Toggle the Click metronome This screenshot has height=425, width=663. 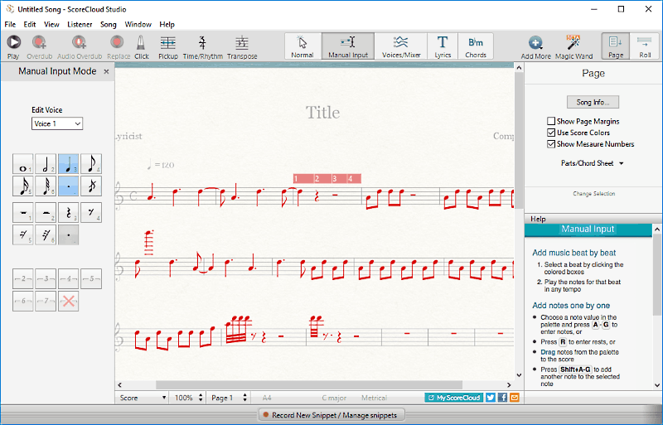(141, 46)
